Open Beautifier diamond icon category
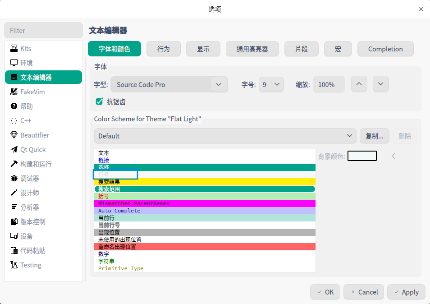Viewport: 430px width, 304px height. [14, 135]
